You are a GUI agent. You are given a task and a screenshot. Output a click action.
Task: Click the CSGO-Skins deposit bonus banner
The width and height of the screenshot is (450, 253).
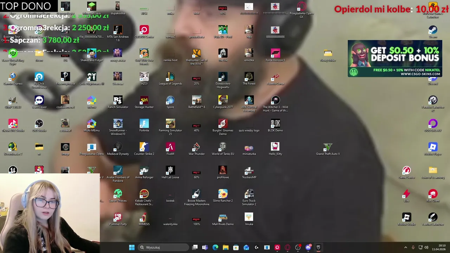coord(395,58)
